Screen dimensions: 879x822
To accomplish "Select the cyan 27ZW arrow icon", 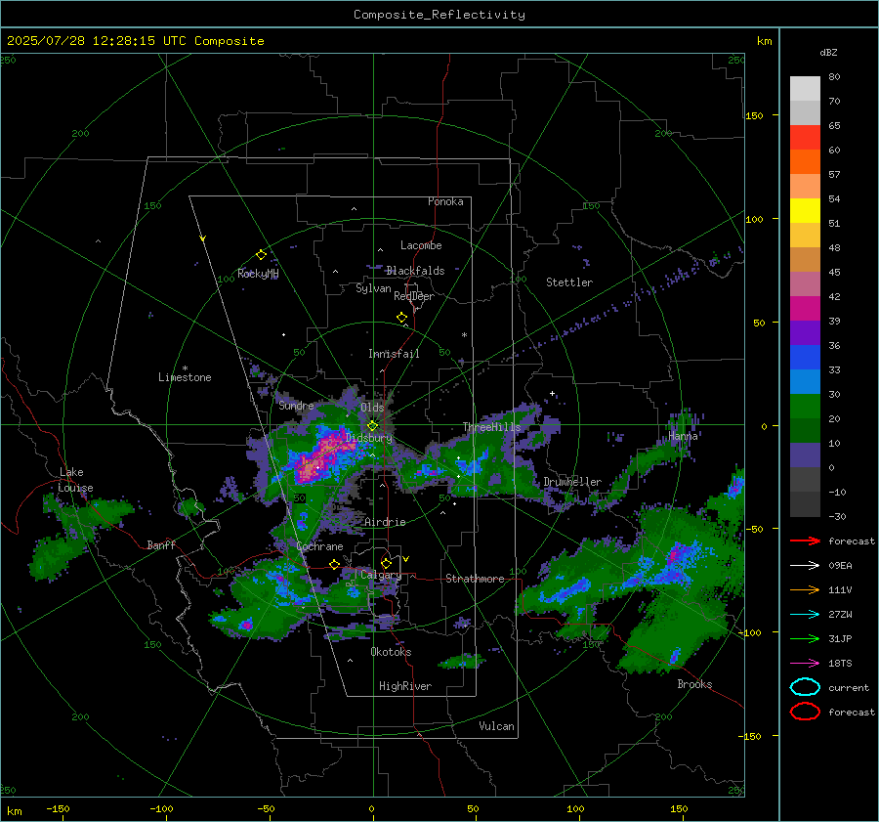I will [x=805, y=615].
